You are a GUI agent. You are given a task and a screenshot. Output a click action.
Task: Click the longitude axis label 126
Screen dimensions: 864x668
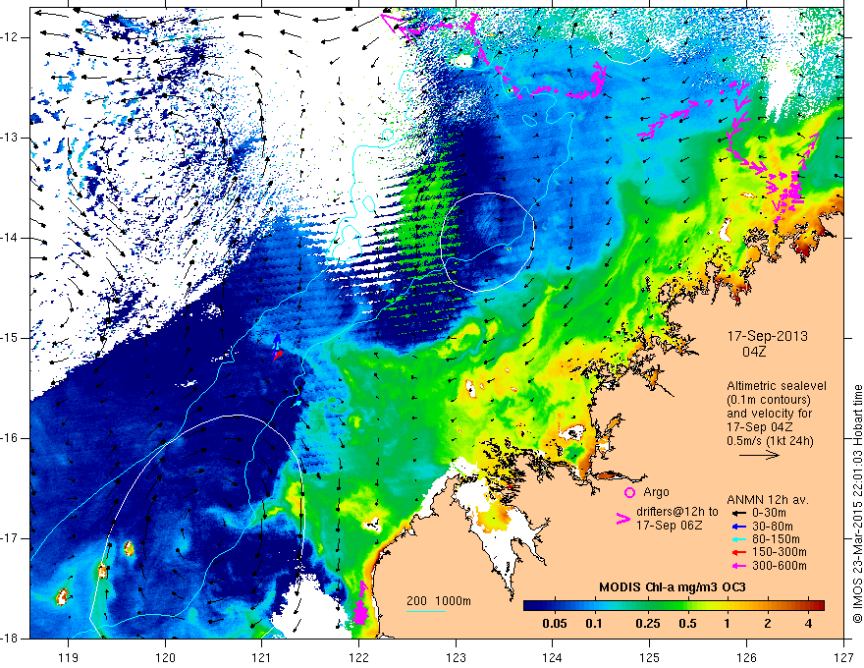746,657
